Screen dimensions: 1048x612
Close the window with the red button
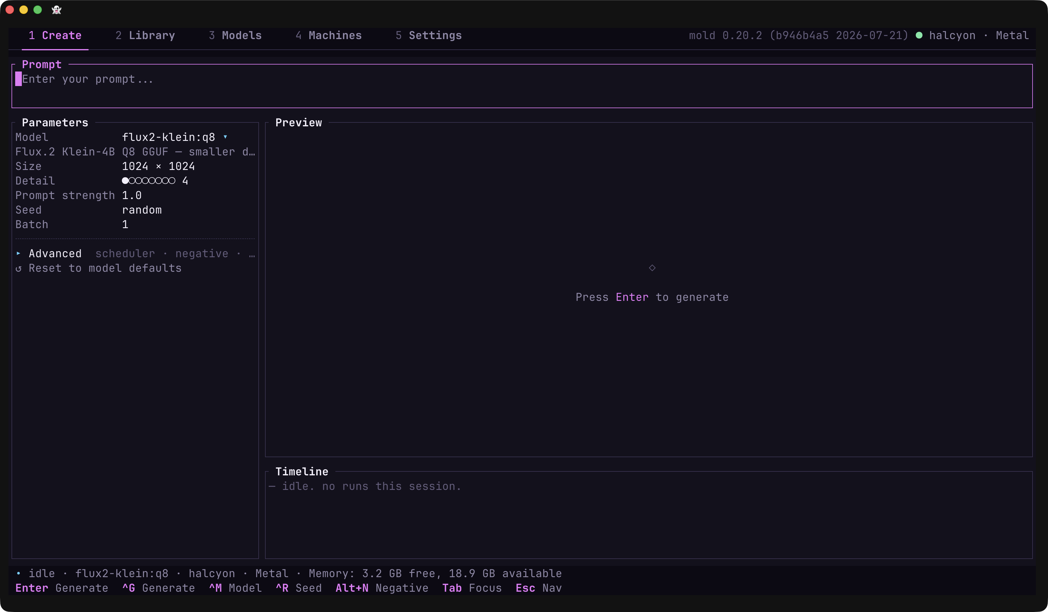point(10,10)
